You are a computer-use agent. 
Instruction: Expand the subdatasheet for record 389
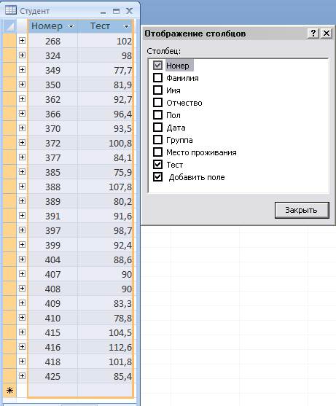[x=22, y=201]
